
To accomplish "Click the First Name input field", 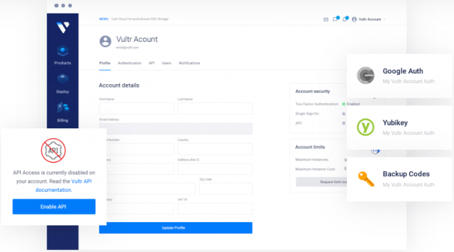I will coord(136,108).
